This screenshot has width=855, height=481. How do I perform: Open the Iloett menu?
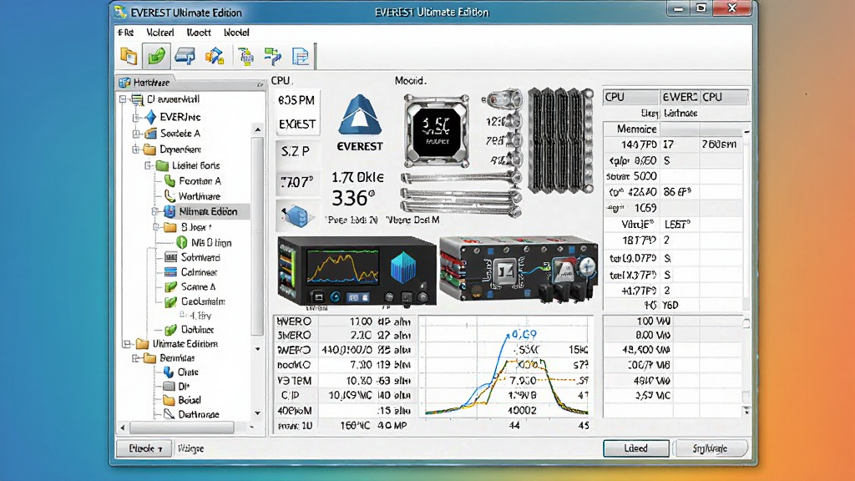pos(199,33)
